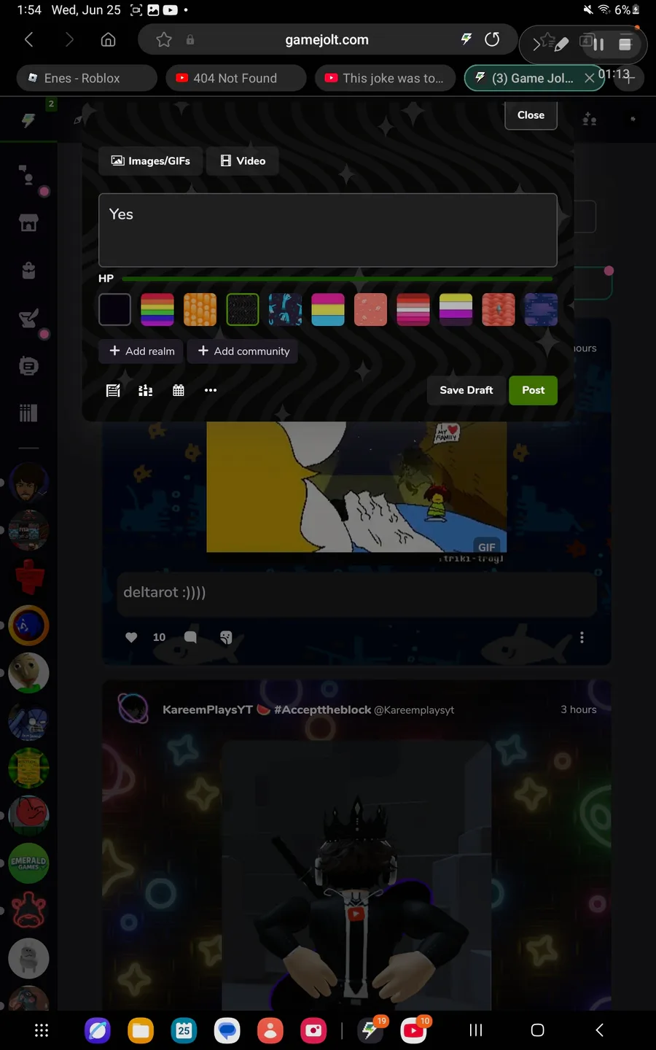Open the store icon in left sidebar
This screenshot has width=656, height=1050.
pos(28,223)
